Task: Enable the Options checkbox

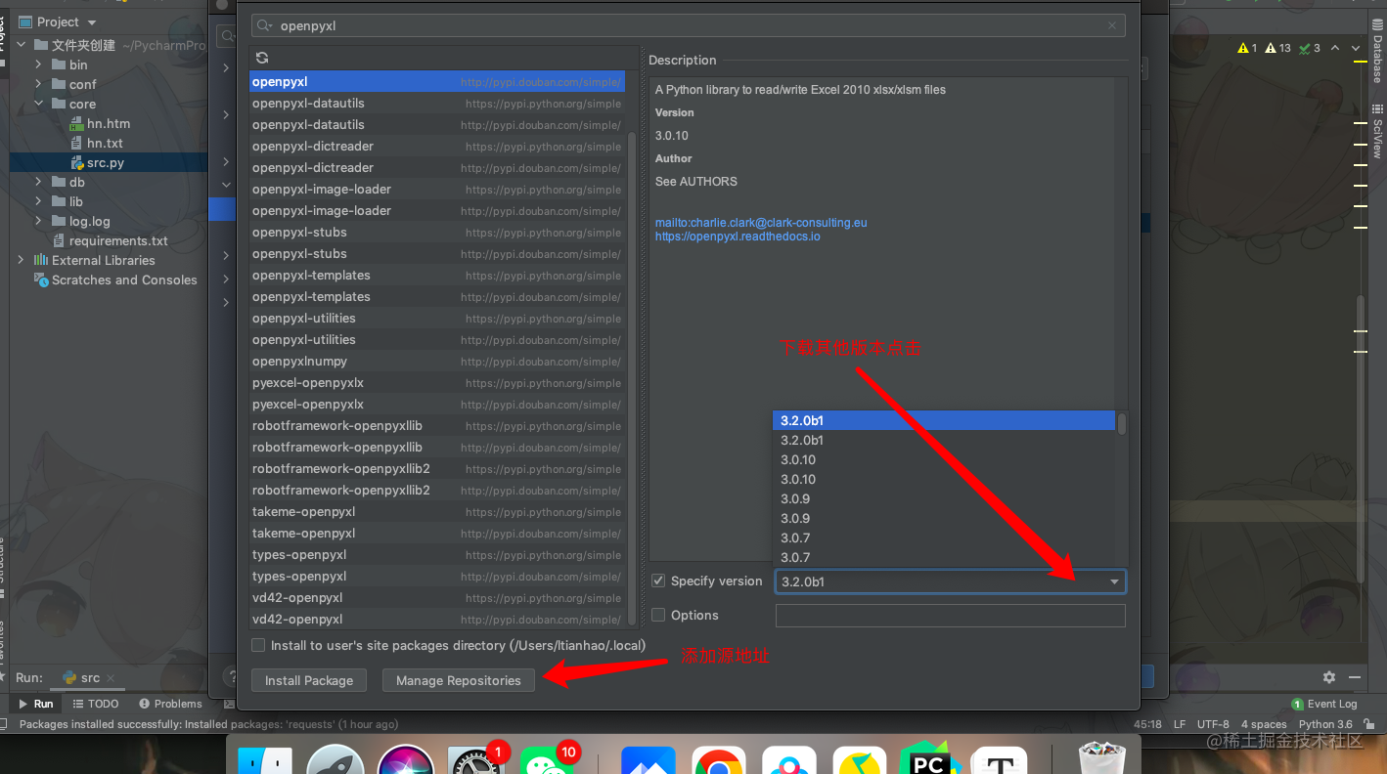Action: coord(658,615)
